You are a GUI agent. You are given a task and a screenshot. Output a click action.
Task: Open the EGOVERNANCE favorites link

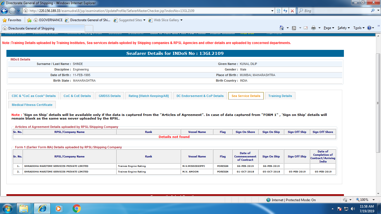coord(48,20)
